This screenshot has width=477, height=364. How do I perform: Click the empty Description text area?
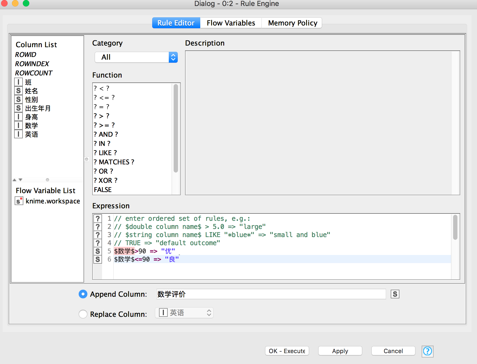(322, 123)
